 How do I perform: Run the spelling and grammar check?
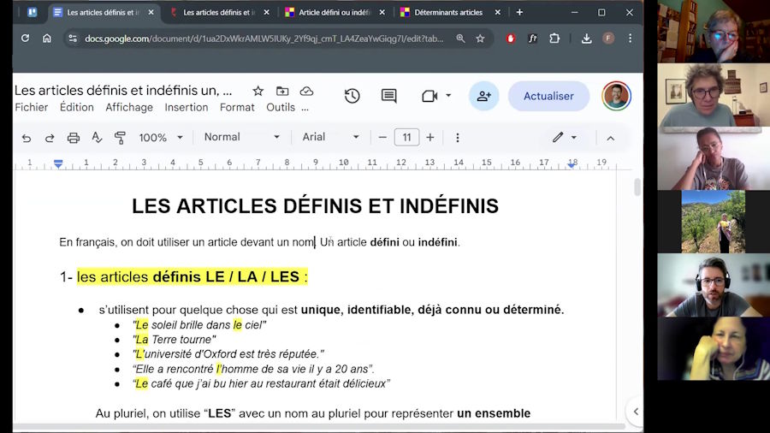(97, 138)
